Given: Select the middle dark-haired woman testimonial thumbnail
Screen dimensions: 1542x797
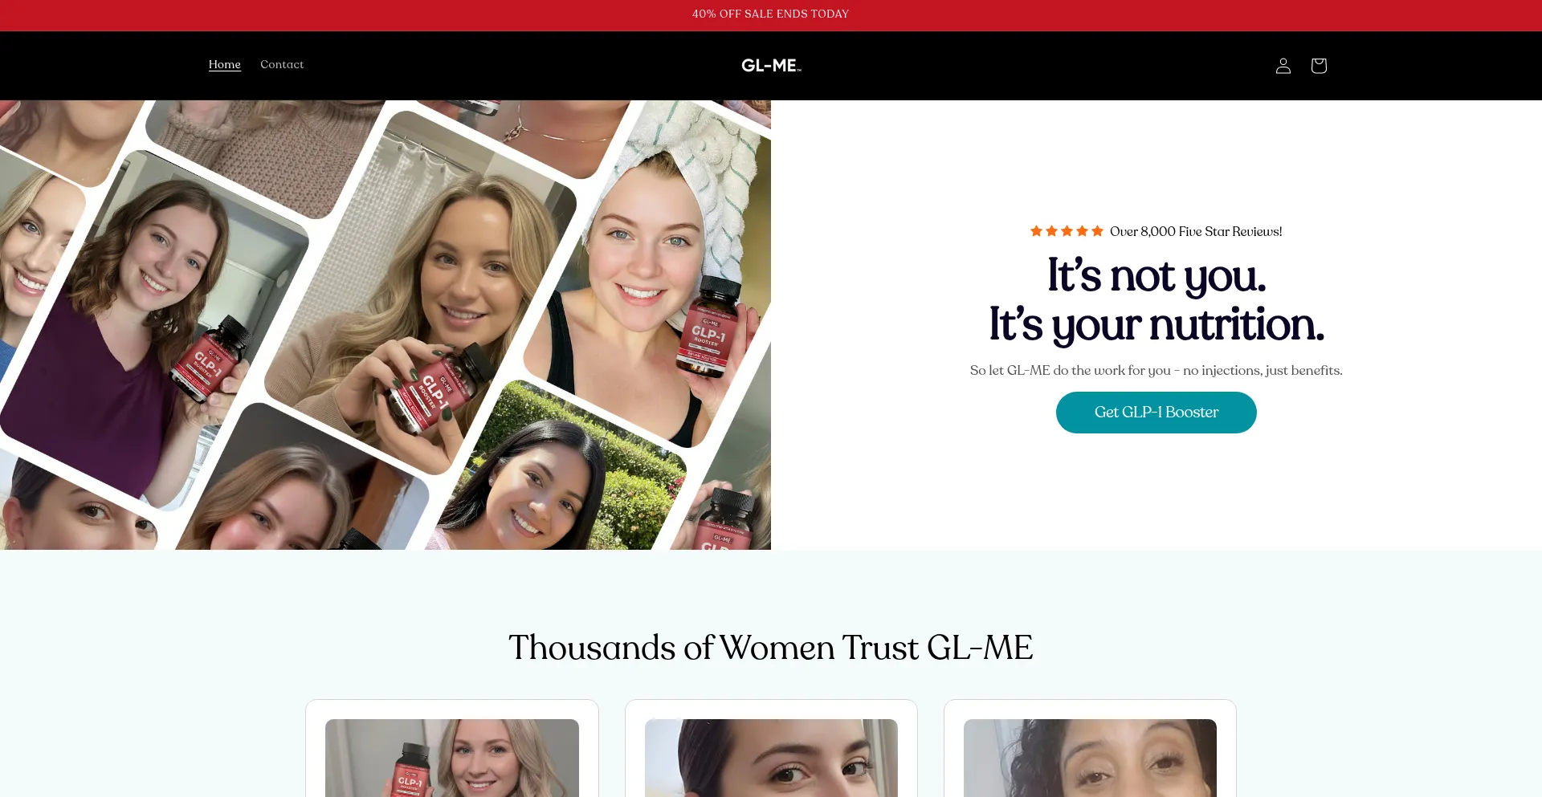Looking at the screenshot, I should tap(771, 758).
